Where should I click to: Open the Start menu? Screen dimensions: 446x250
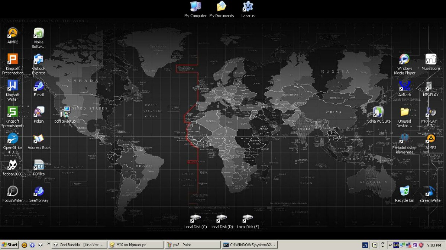point(10,245)
